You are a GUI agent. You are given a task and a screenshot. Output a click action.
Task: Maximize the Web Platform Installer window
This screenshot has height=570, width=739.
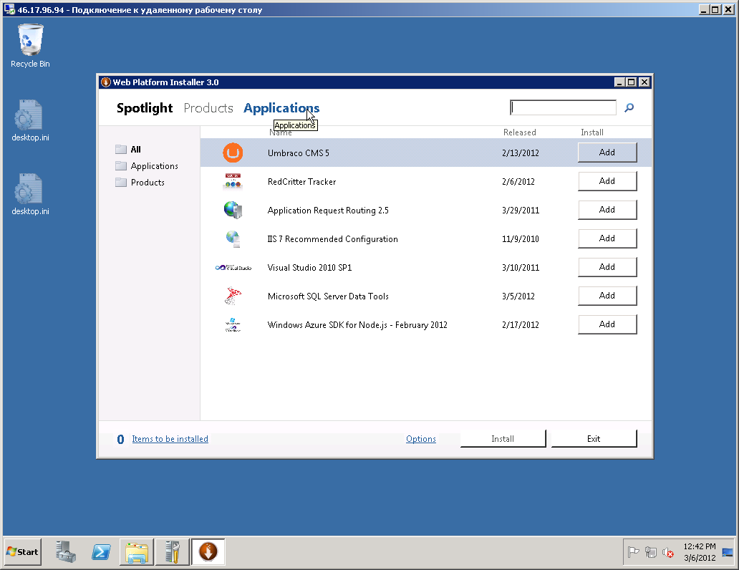click(x=632, y=82)
